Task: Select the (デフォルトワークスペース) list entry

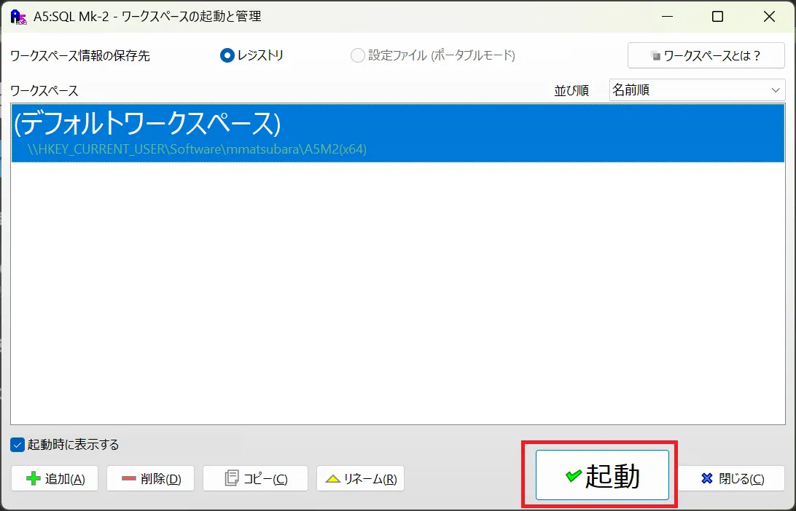Action: 397,133
